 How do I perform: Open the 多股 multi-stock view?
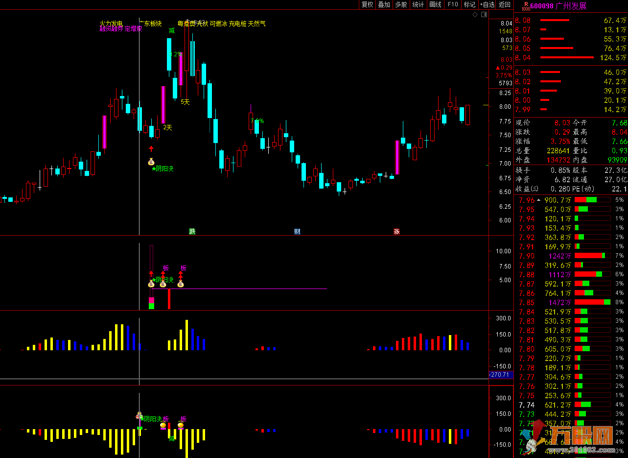pos(401,4)
